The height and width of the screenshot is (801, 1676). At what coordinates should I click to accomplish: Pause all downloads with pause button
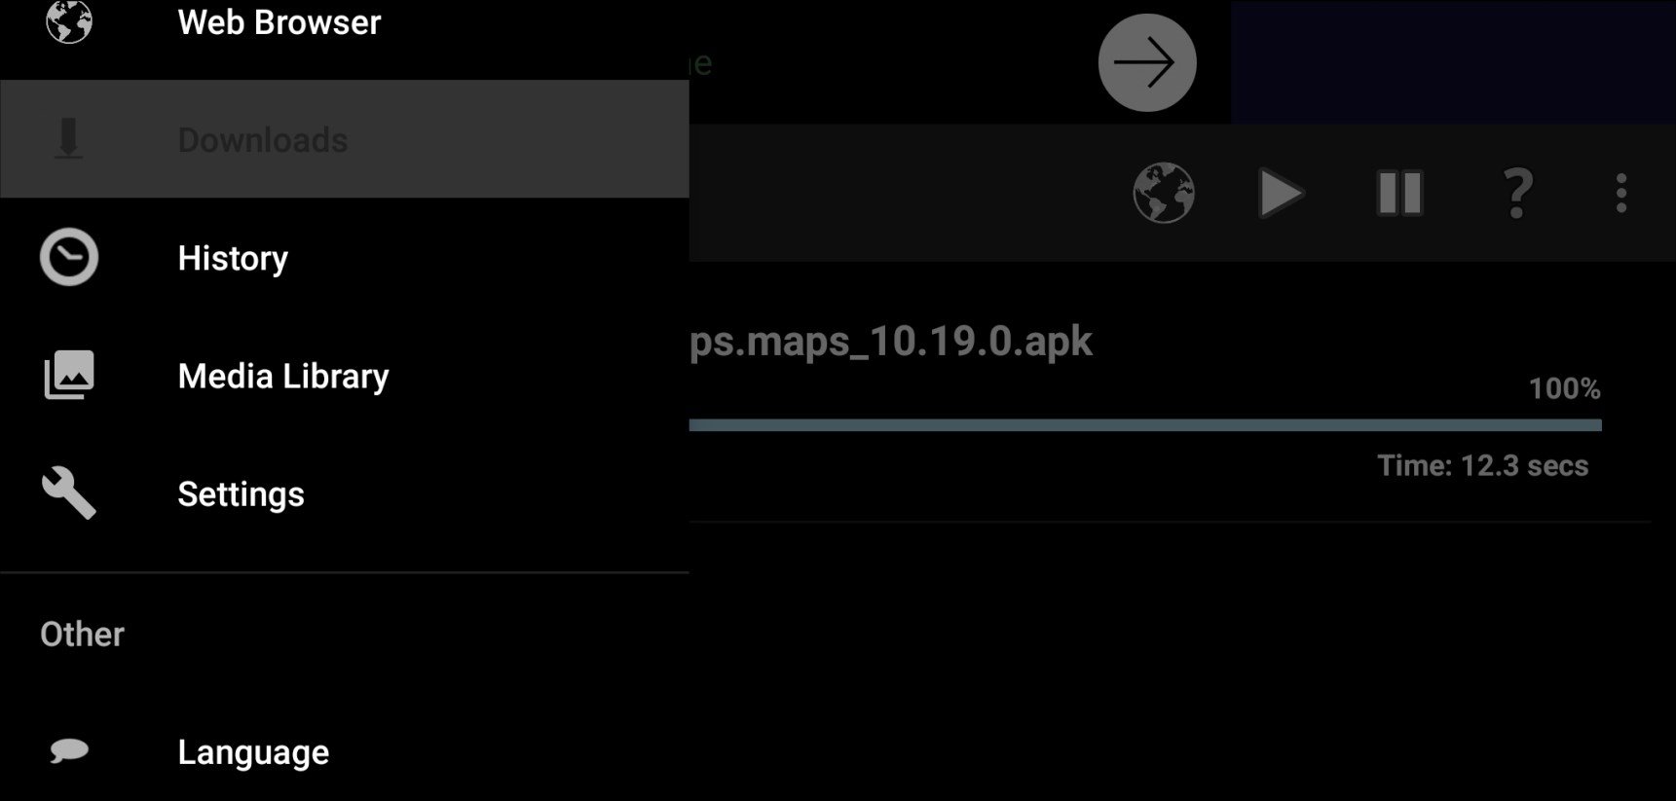tap(1399, 193)
